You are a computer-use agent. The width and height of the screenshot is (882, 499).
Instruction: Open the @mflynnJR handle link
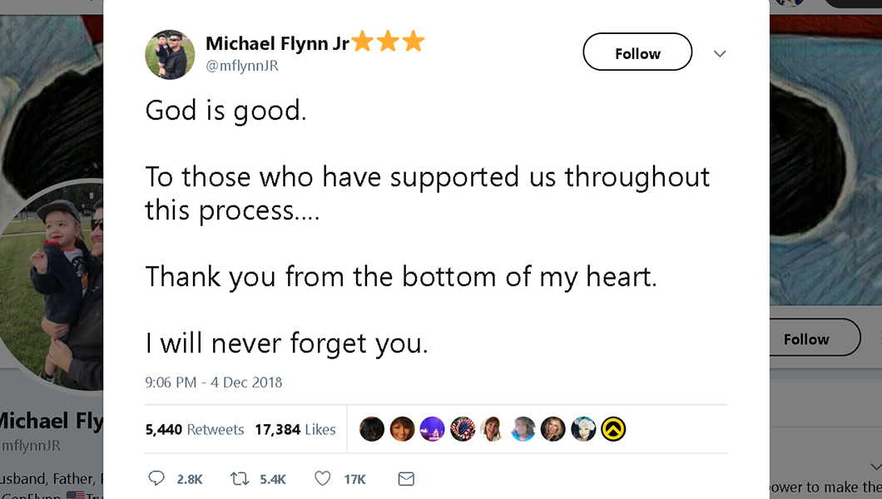point(242,66)
